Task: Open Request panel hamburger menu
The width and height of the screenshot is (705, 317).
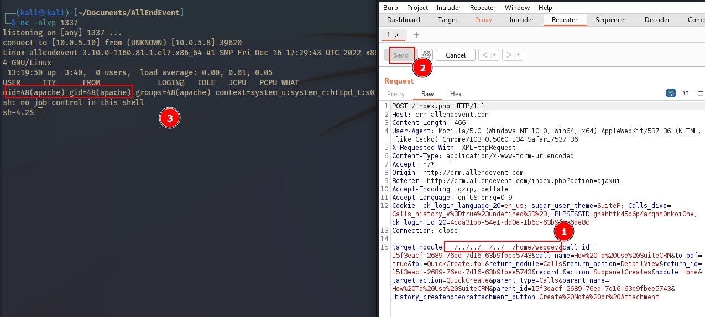Action: [701, 93]
